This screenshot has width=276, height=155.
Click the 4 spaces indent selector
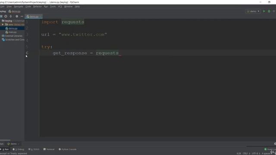tap(267, 153)
